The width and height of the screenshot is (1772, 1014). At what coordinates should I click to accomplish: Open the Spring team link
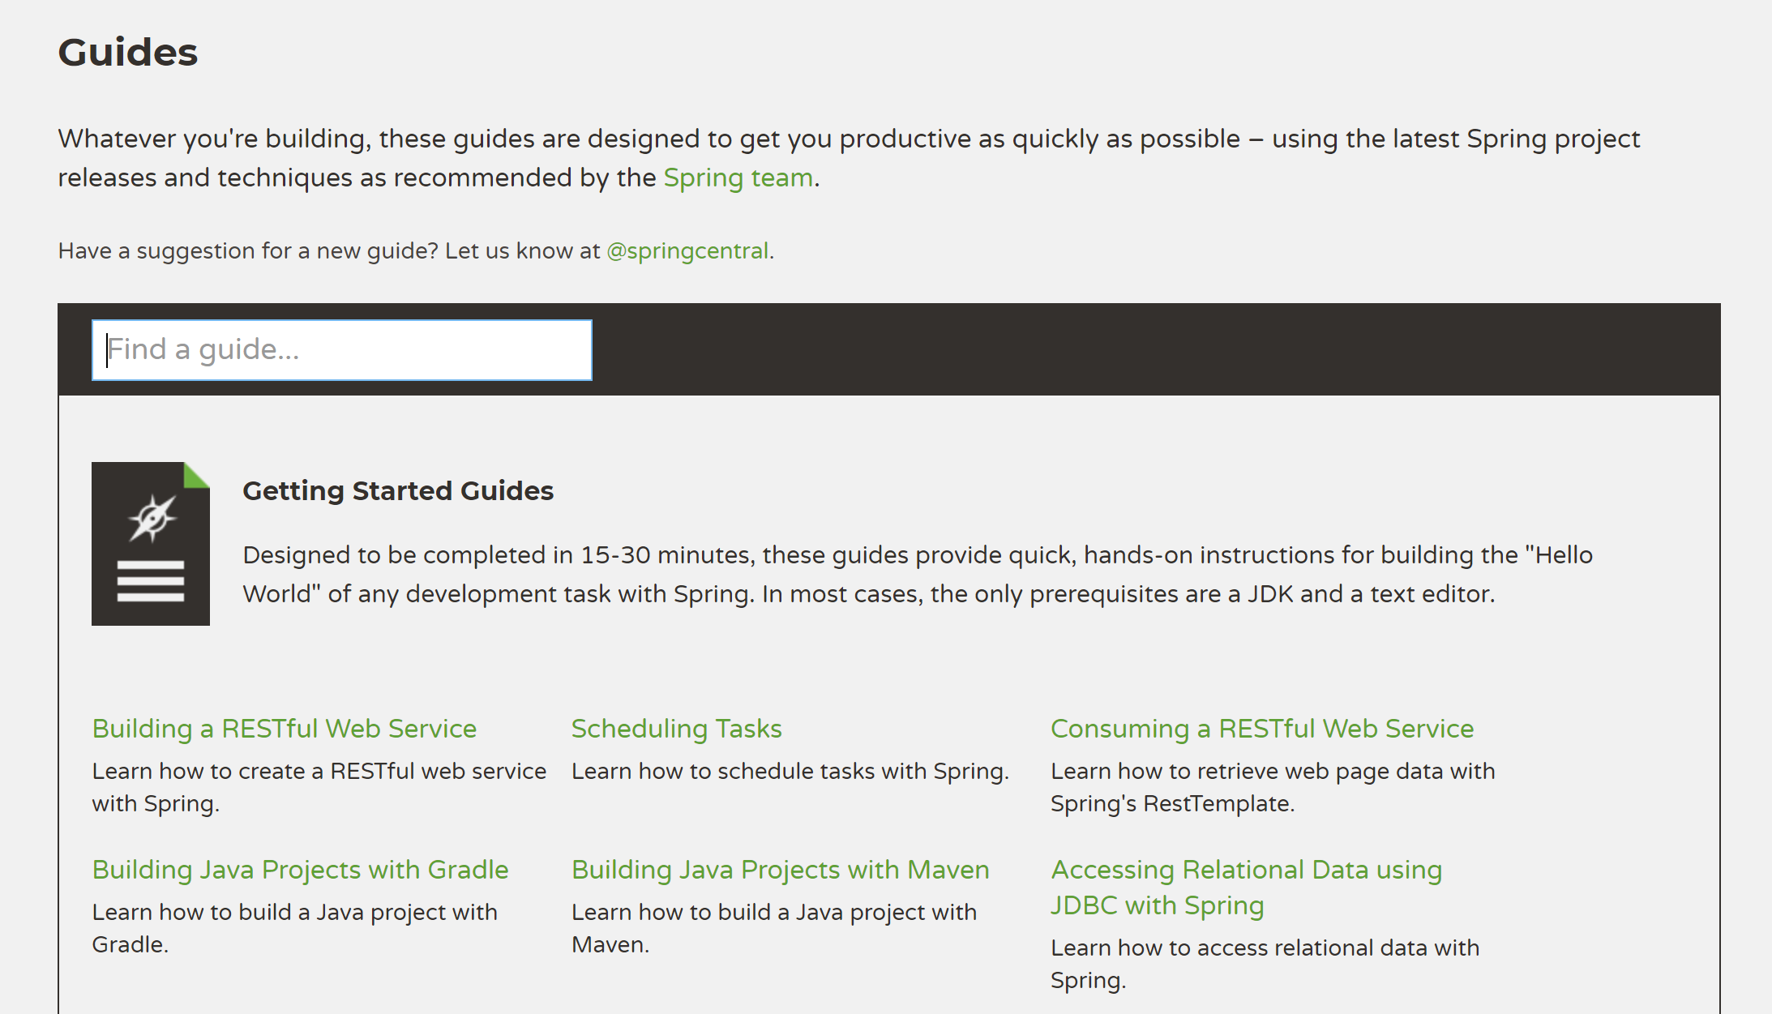738,178
